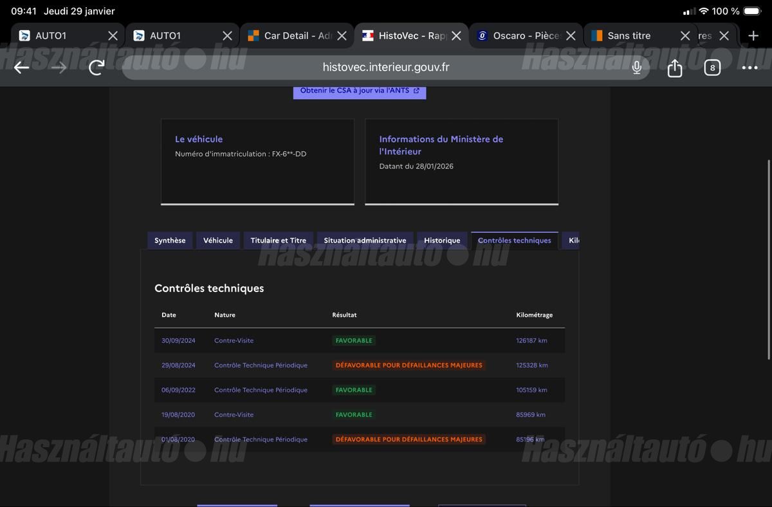The image size is (772, 507).
Task: Close the first AUTO1 tab
Action: (x=113, y=36)
